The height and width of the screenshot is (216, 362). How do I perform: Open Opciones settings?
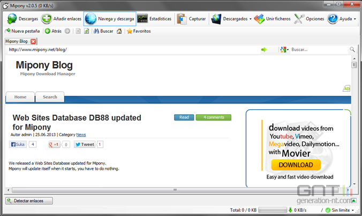coord(309,19)
